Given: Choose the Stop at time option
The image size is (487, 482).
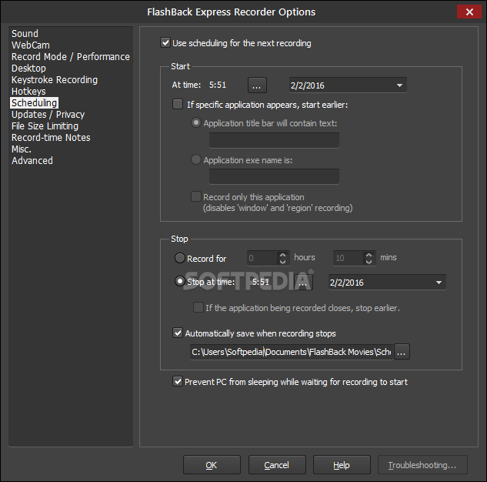Looking at the screenshot, I should [x=180, y=282].
